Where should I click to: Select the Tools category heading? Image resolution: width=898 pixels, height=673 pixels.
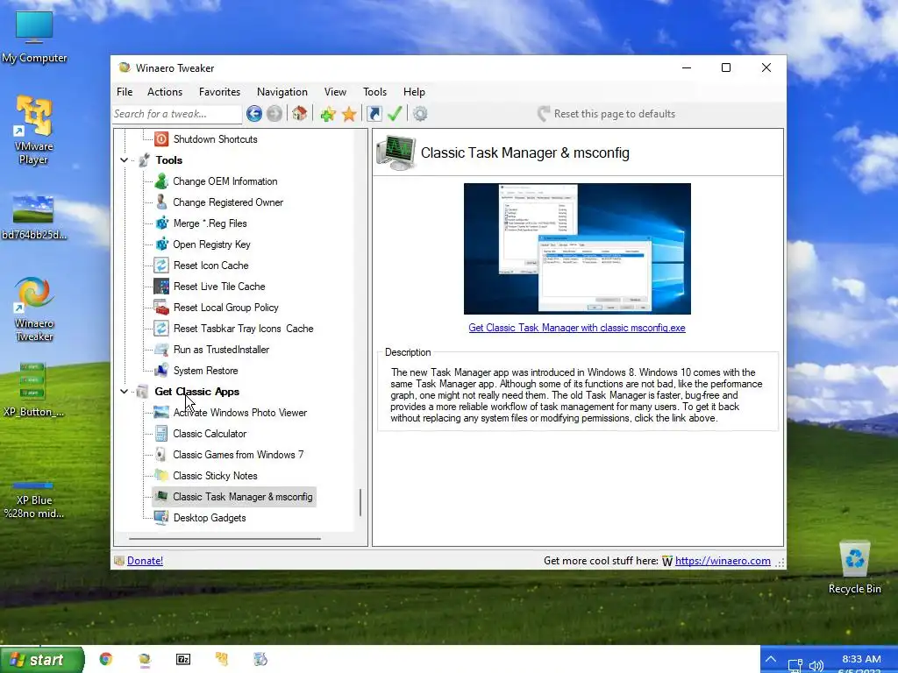pos(169,160)
